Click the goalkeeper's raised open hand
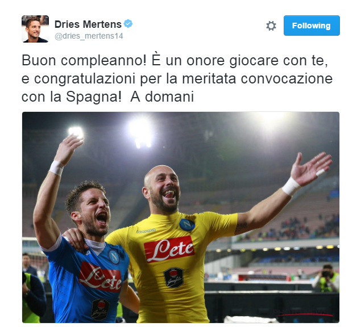The width and height of the screenshot is (361, 327). pyautogui.click(x=310, y=168)
